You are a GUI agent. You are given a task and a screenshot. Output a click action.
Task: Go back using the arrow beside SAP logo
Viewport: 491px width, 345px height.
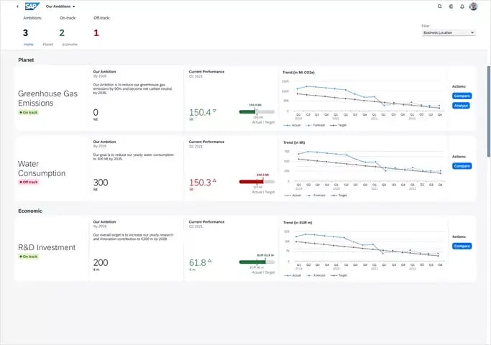coord(17,6)
